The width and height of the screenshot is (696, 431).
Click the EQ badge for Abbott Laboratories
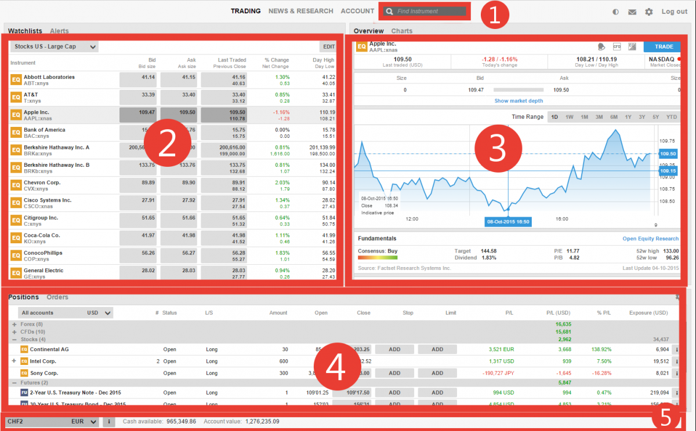coord(16,80)
